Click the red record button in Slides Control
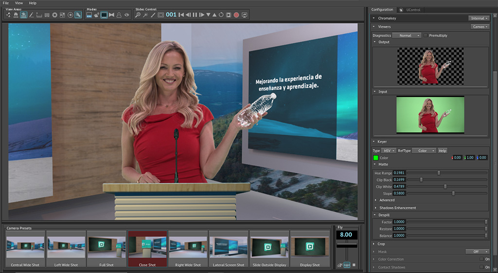This screenshot has height=273, width=498. point(236,15)
